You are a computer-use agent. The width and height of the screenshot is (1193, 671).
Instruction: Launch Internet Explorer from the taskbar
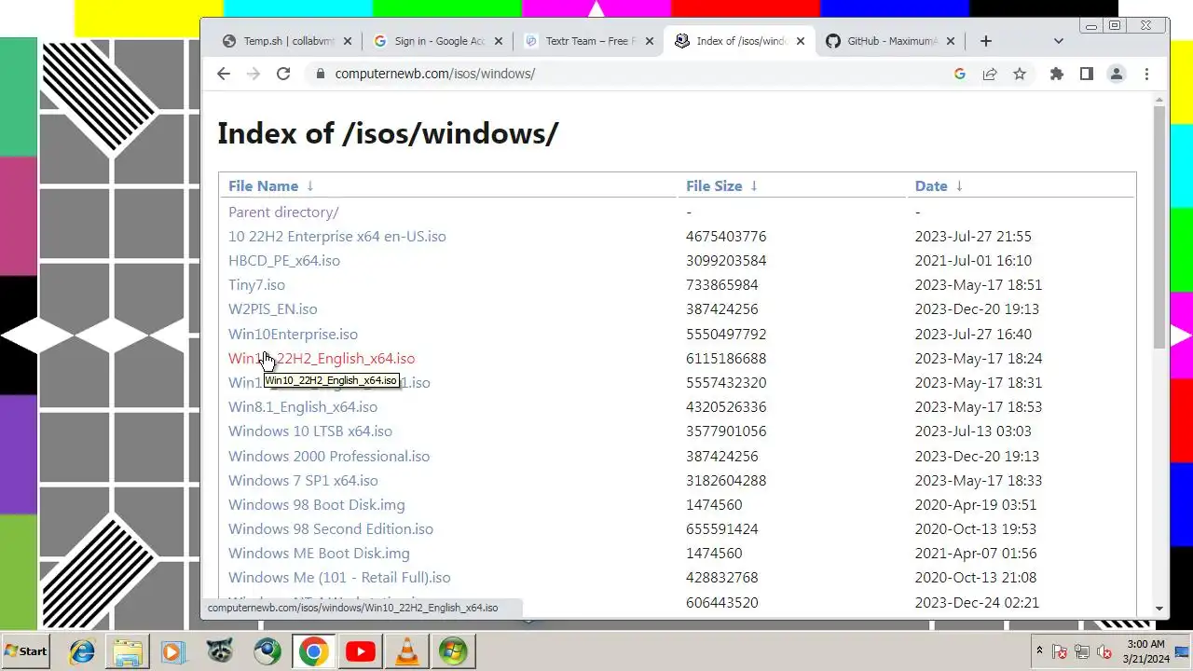tap(82, 651)
